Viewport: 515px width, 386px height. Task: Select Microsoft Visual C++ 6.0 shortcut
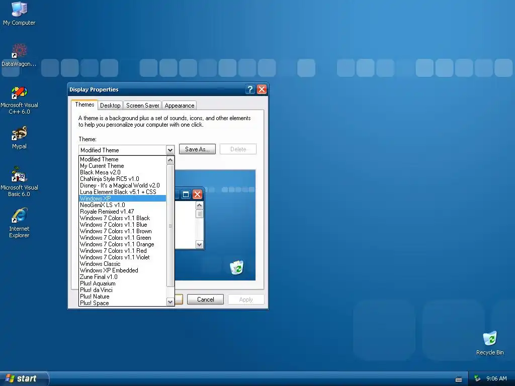coord(19,100)
